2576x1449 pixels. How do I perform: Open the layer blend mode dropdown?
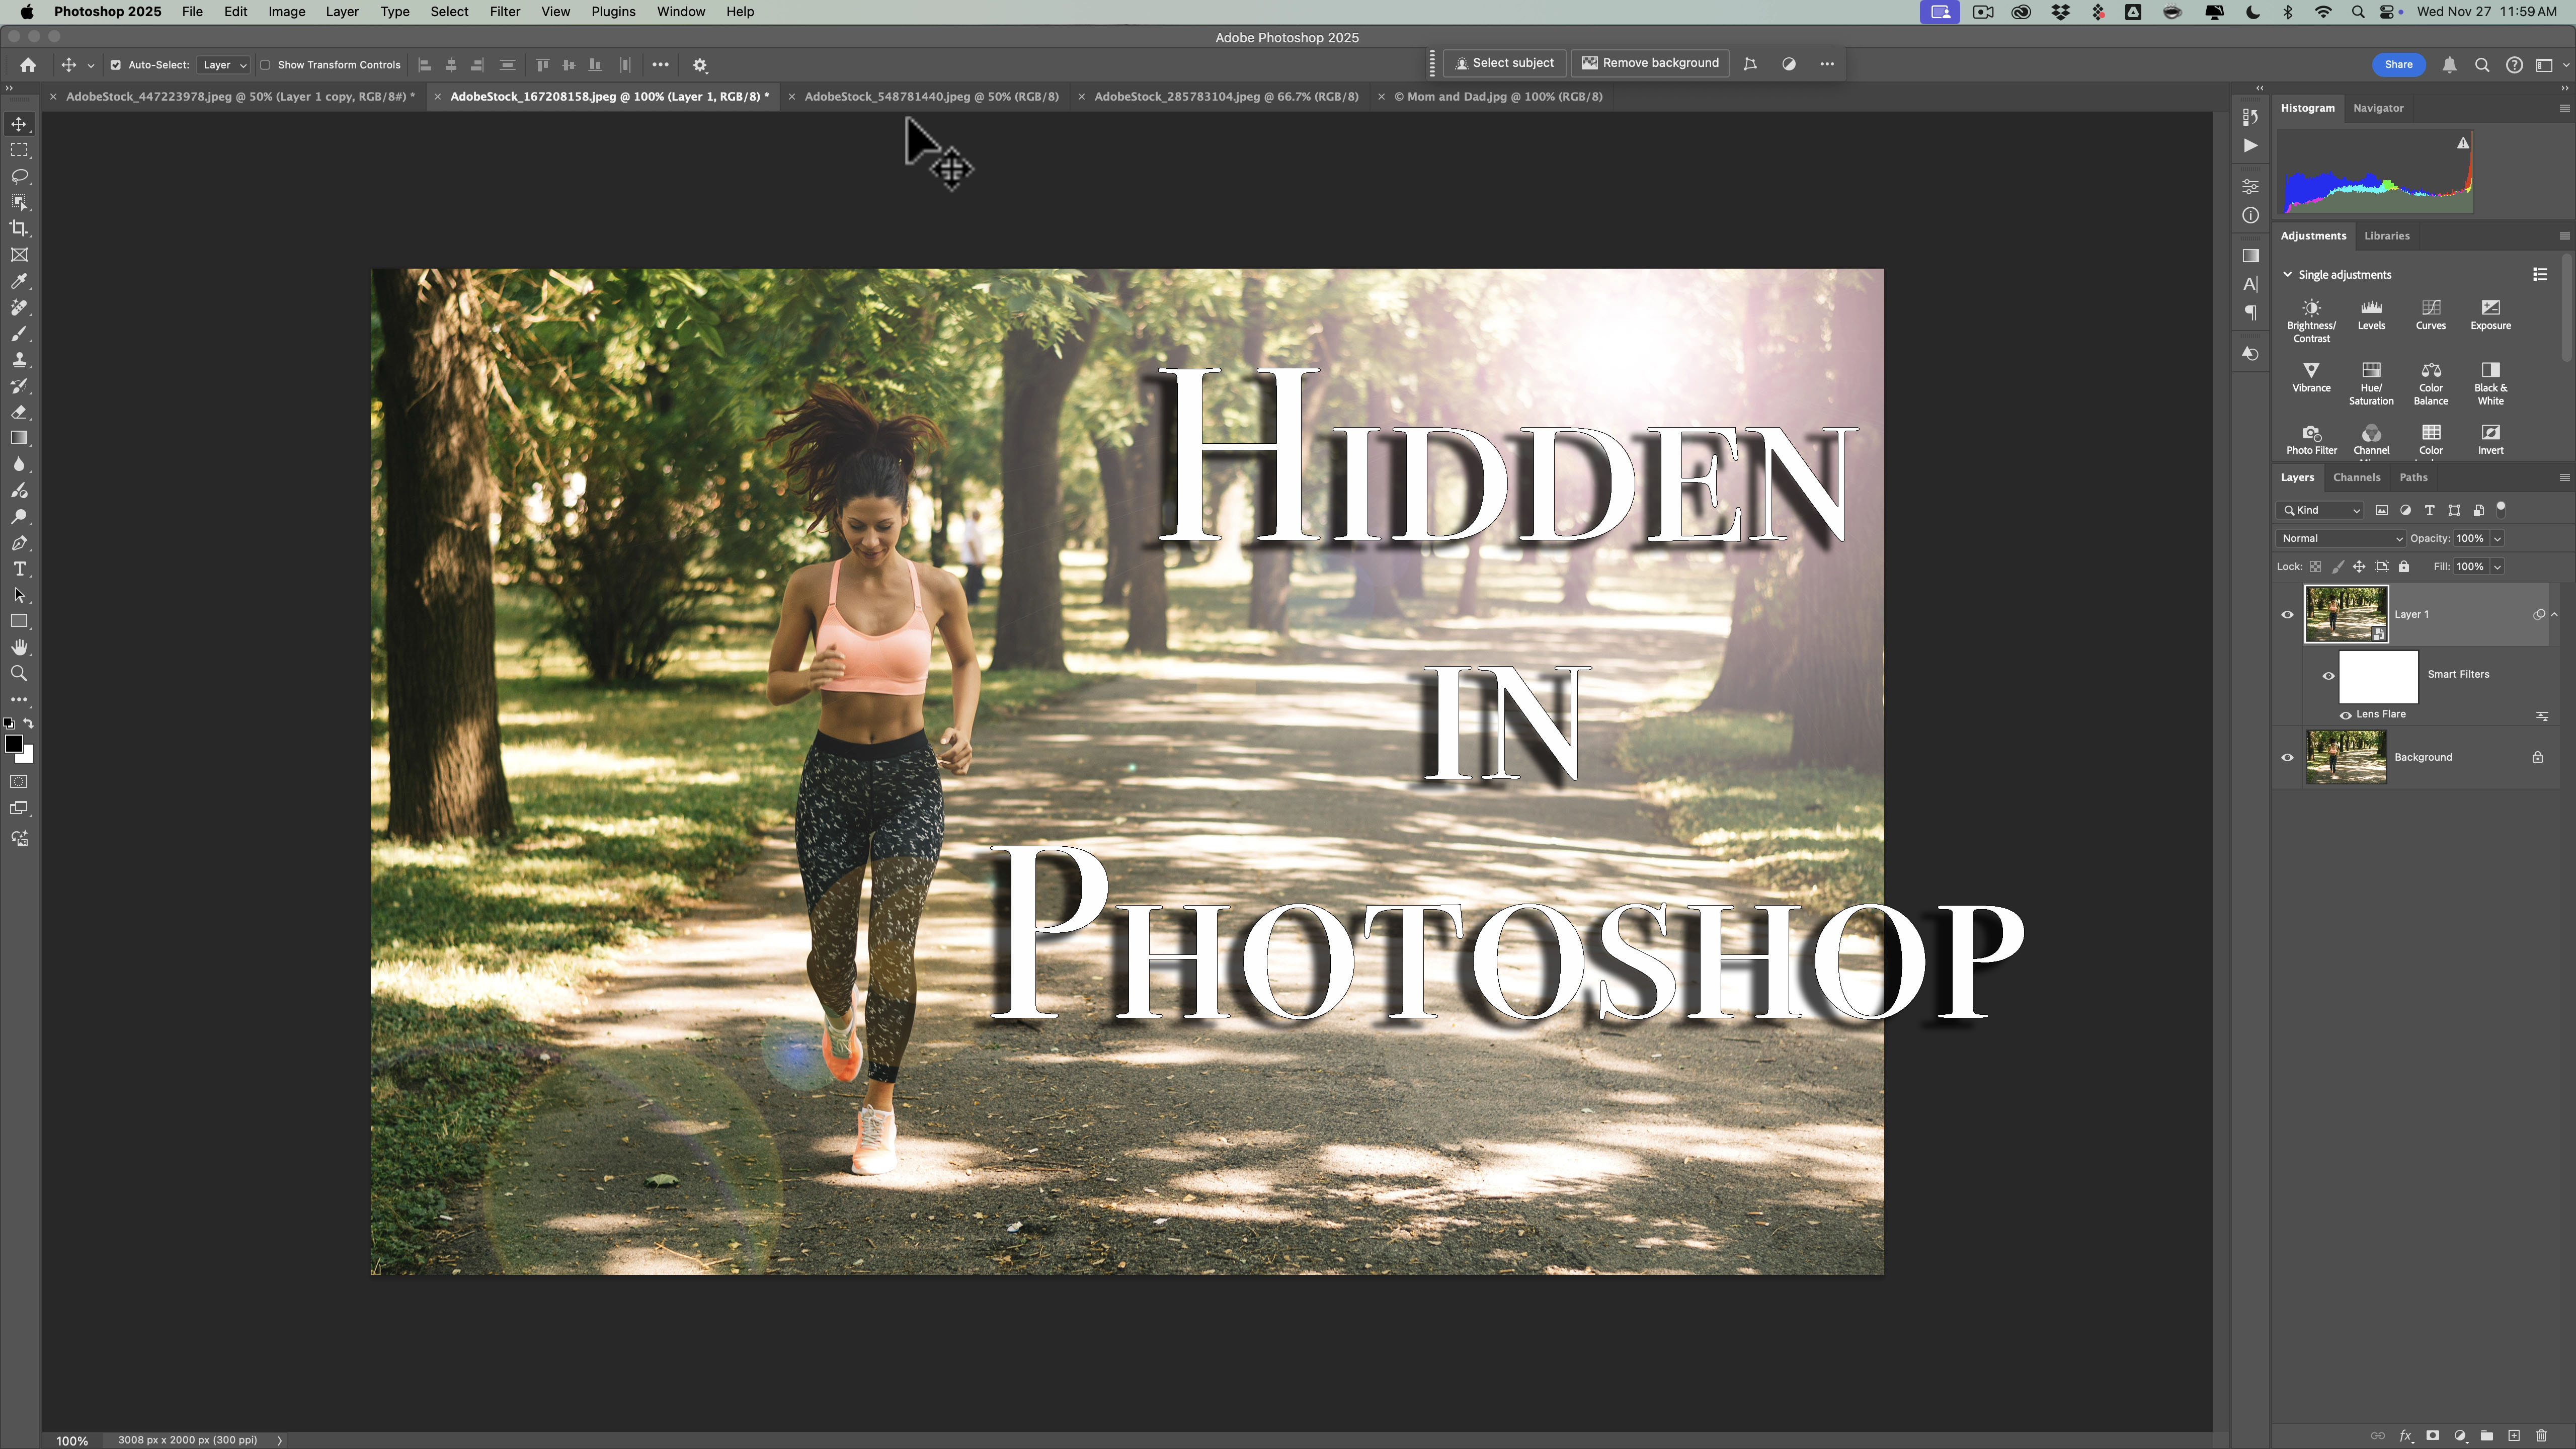(x=2340, y=538)
